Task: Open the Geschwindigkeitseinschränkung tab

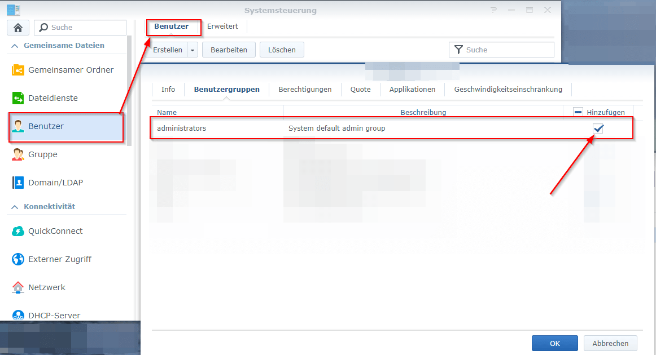Action: pyautogui.click(x=508, y=89)
